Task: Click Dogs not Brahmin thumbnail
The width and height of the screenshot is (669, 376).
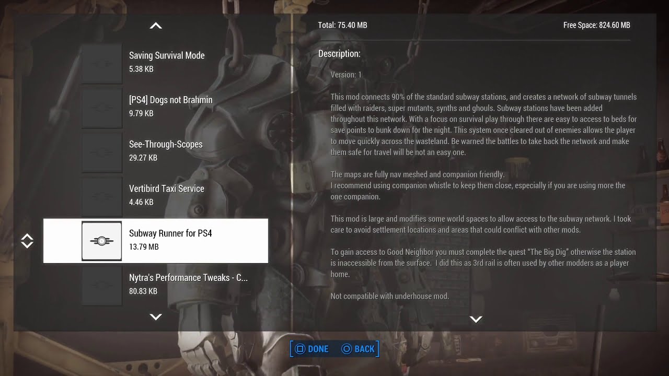Action: [x=102, y=108]
